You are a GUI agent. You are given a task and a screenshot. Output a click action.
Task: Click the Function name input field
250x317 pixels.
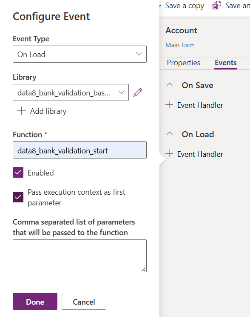[x=80, y=150]
